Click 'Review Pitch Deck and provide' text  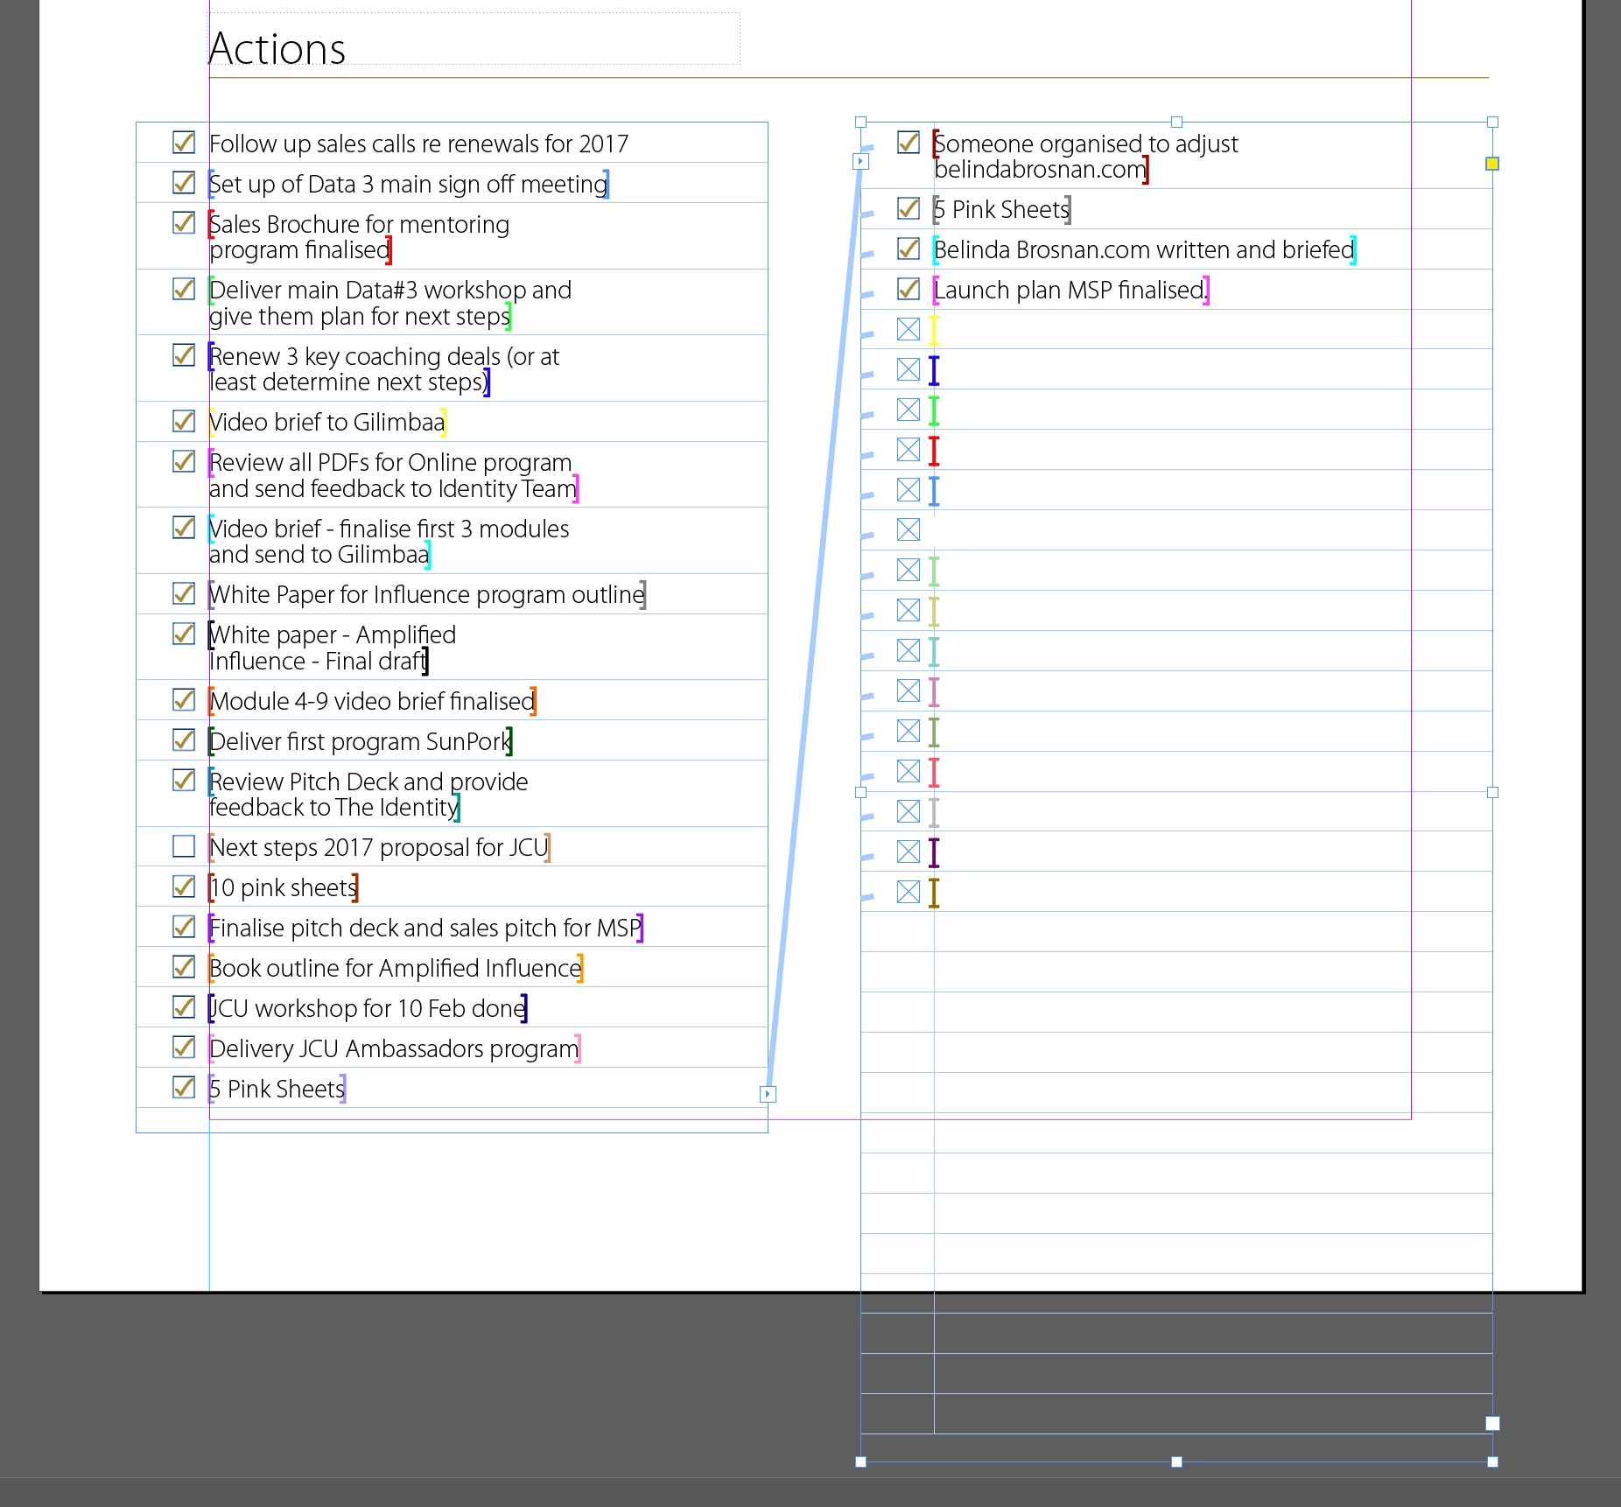[x=368, y=782]
